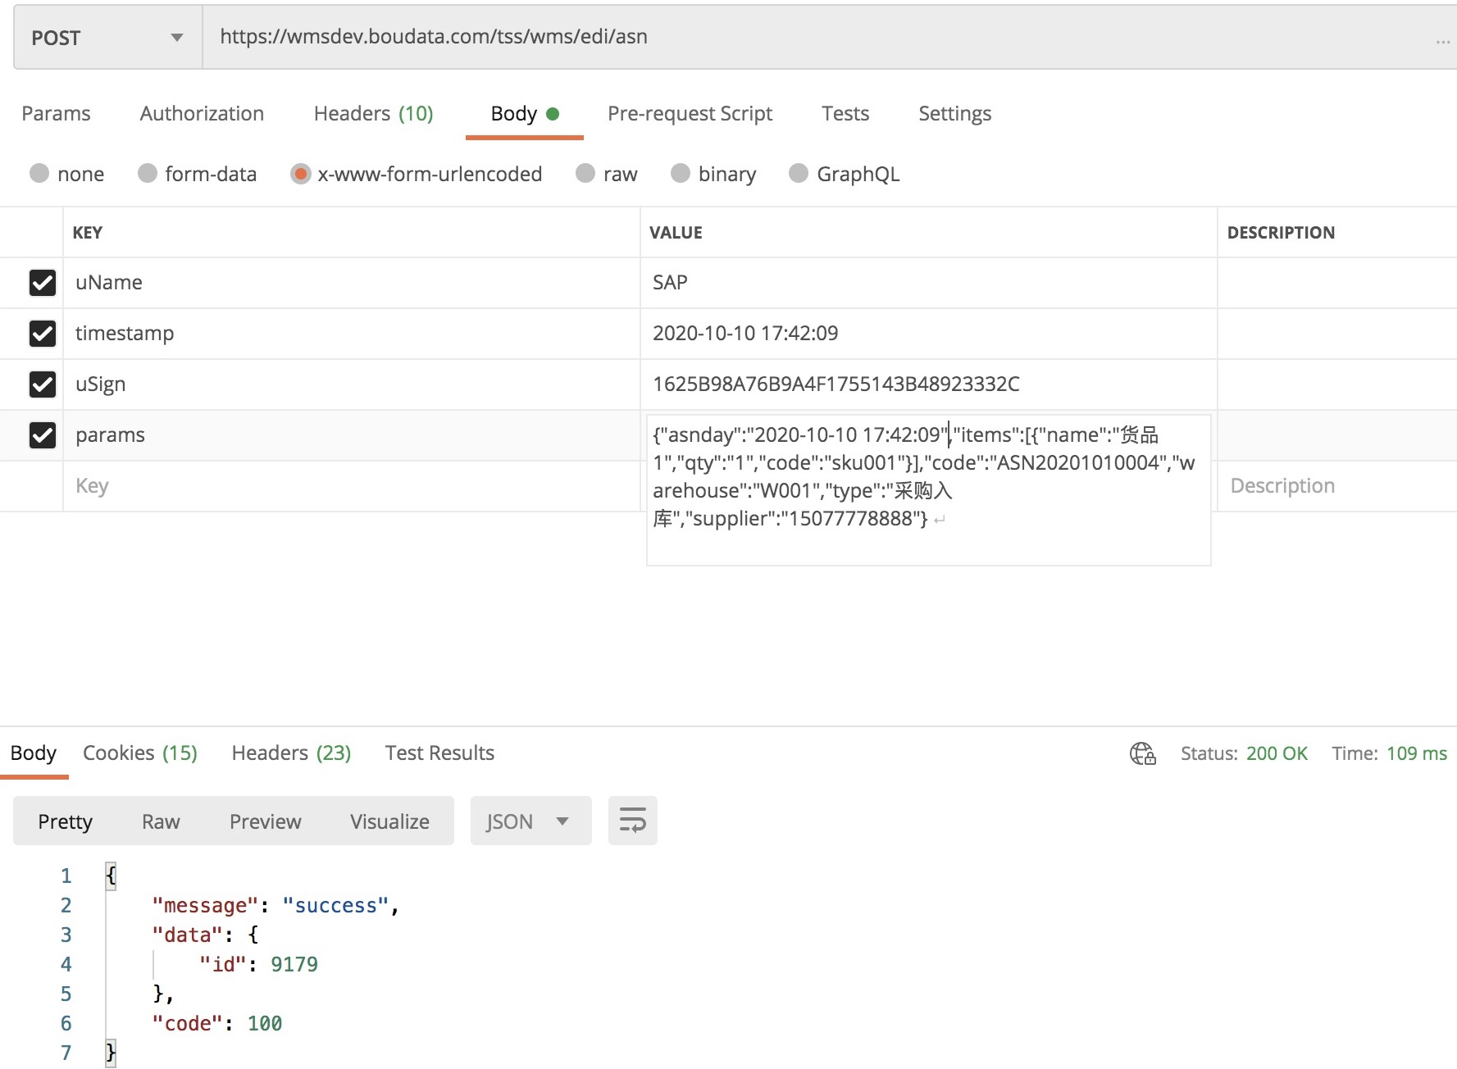Click the 2020-10-10 17:42:09 timestamp value
Screen dimensions: 1457x1069
click(928, 334)
